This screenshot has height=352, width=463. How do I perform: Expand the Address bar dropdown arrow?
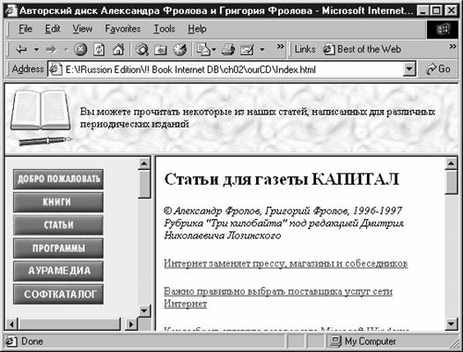409,70
